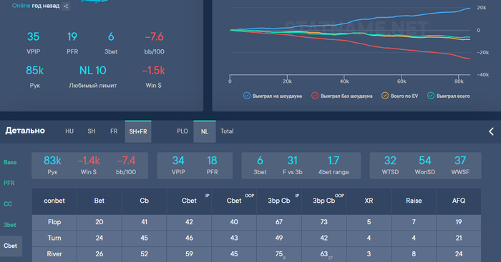Click the River Cbet IP value 59
501x262 pixels.
[x=189, y=254]
